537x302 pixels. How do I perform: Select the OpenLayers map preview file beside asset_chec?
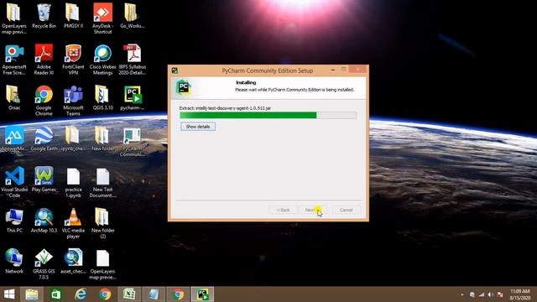(102, 264)
